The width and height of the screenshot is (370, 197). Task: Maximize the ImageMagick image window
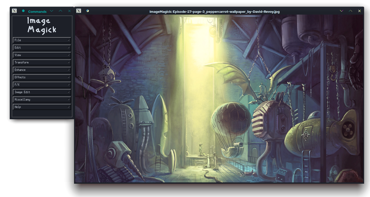coord(350,11)
